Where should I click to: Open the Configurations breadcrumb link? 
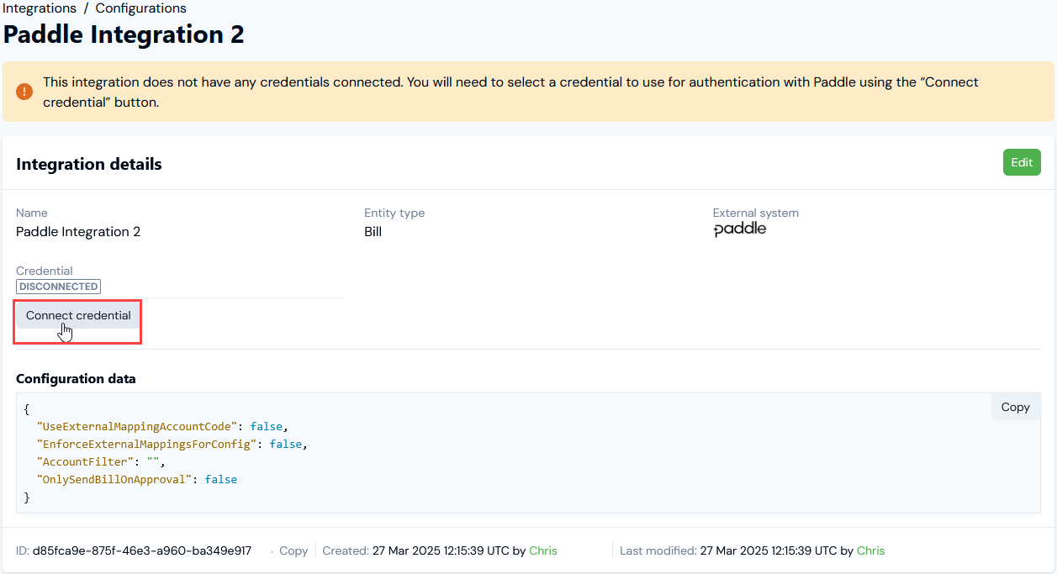tap(140, 8)
